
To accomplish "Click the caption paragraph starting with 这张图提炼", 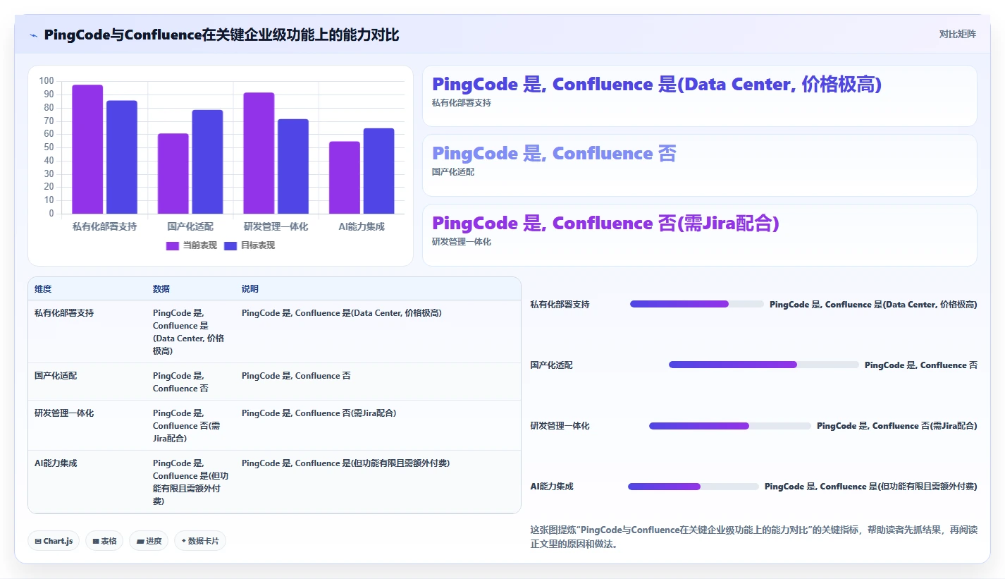I will [x=753, y=537].
